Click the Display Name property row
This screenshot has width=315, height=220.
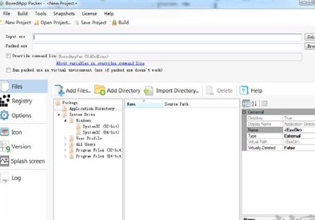pyautogui.click(x=281, y=124)
